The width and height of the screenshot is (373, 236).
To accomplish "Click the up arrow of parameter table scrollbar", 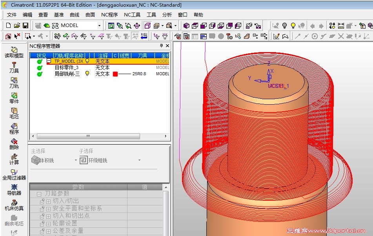I will [166, 187].
